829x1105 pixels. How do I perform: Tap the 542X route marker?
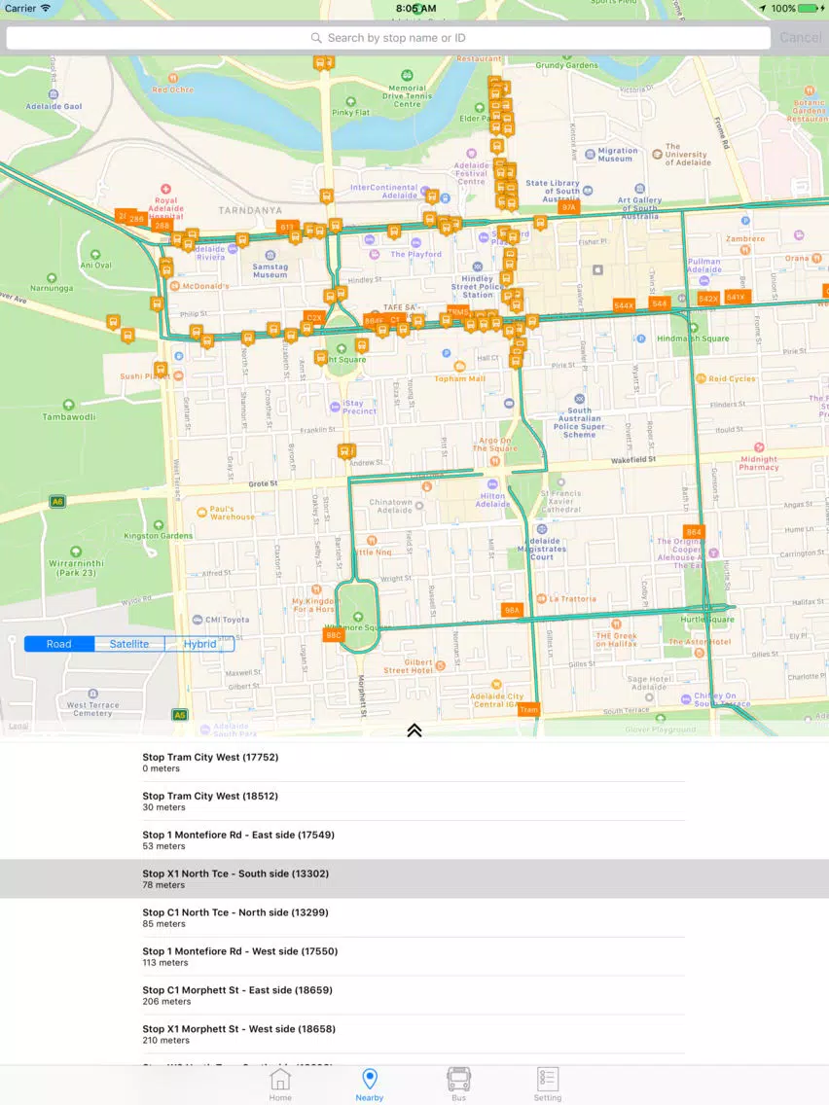[707, 299]
